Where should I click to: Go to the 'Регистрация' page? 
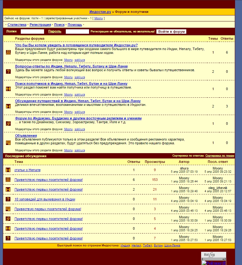pyautogui.click(x=40, y=25)
